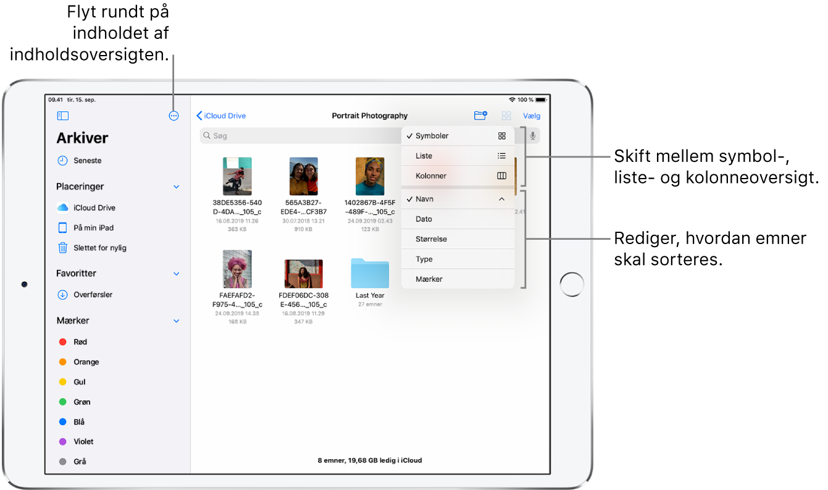Open the Last Year folder
Viewport: 828px width, 490px height.
[x=370, y=274]
